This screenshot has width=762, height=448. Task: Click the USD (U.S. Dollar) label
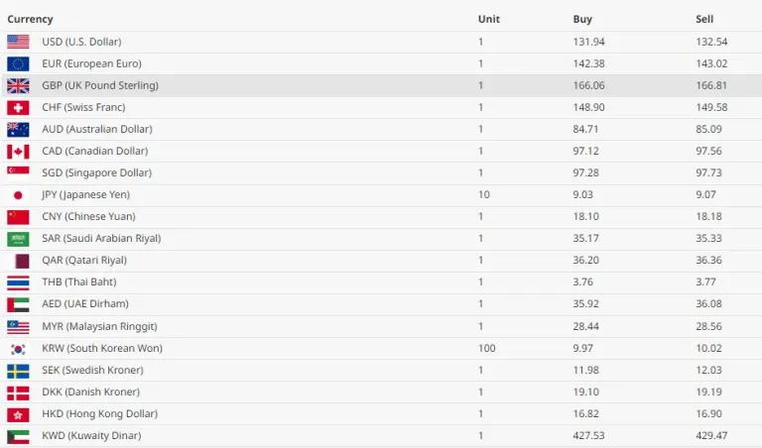pos(81,42)
